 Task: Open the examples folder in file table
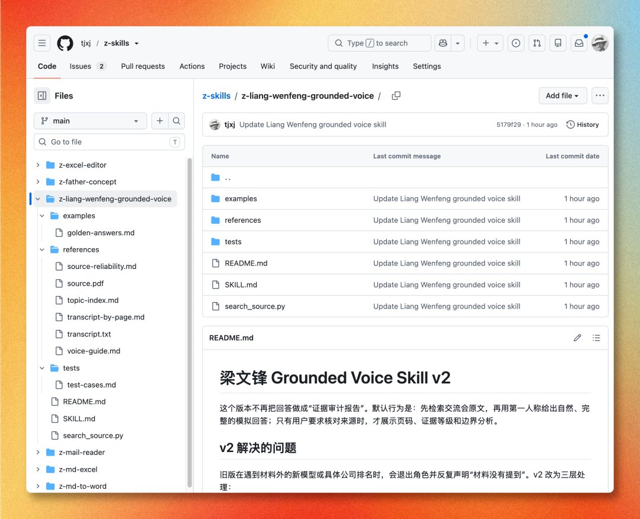click(241, 198)
